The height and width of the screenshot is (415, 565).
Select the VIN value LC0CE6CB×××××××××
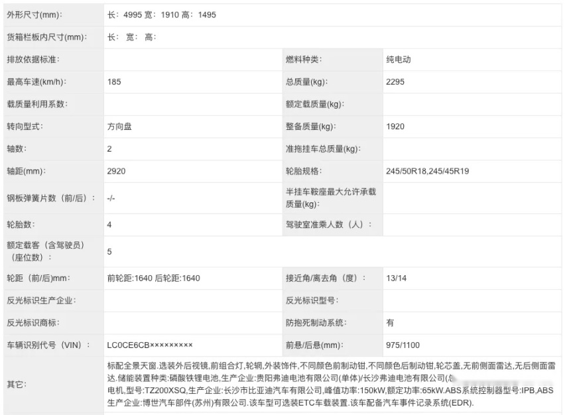[149, 345]
